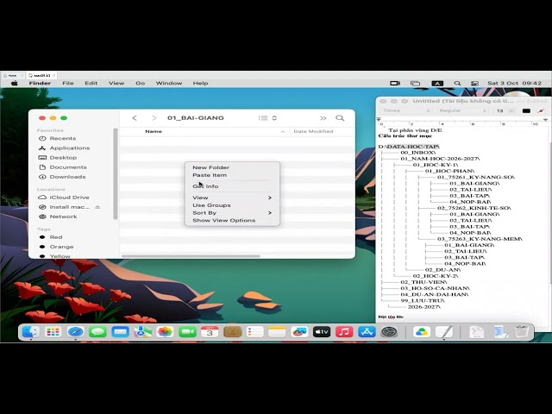Eject the Install macOS volume
The width and height of the screenshot is (552, 414).
[97, 207]
